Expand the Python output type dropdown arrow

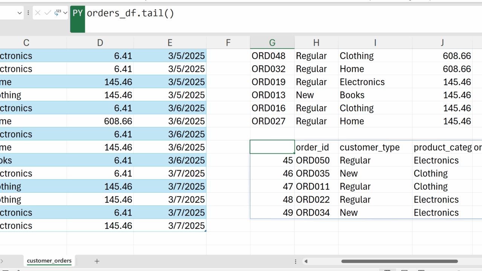[65, 13]
